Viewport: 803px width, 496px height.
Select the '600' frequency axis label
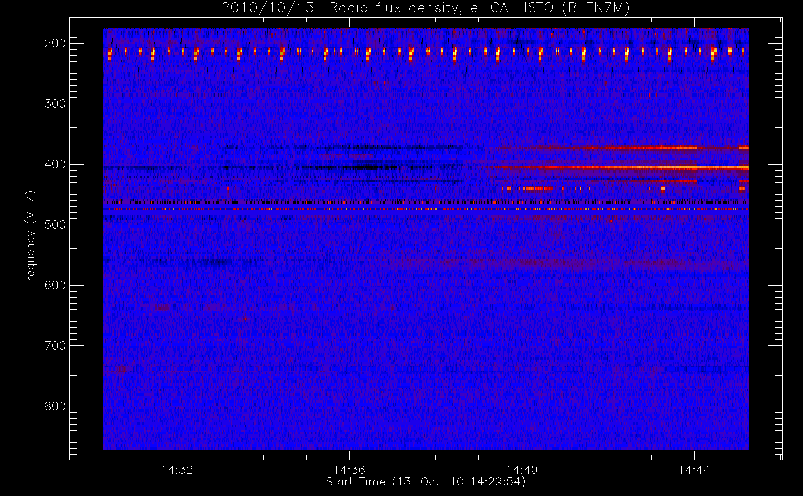(x=55, y=285)
